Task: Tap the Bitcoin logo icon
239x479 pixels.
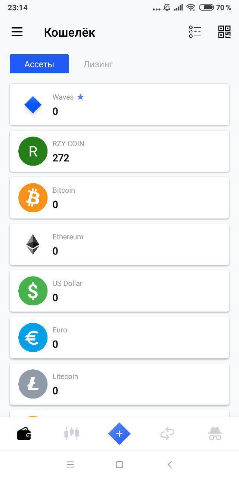Action: click(33, 198)
